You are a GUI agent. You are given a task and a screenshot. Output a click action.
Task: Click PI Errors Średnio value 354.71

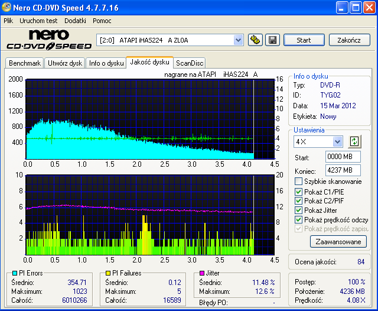[77, 282]
